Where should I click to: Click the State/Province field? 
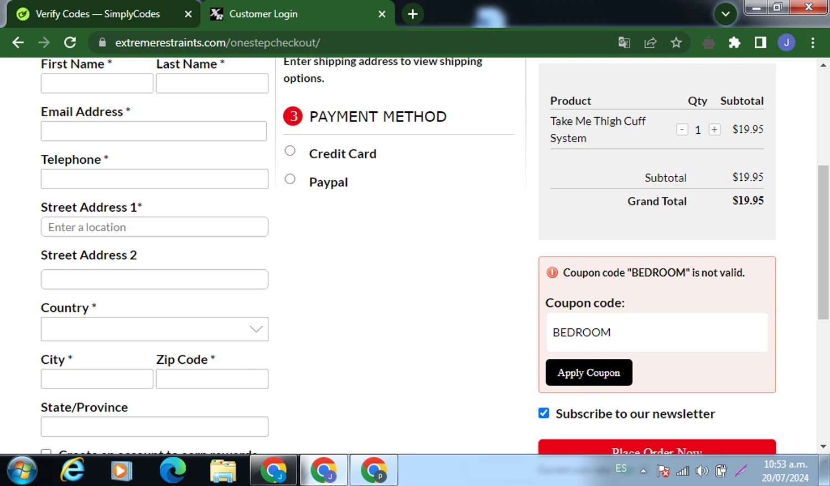pos(154,427)
